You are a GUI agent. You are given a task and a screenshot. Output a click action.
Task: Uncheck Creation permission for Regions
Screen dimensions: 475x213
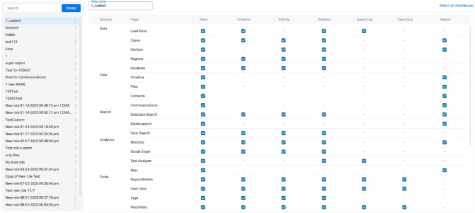pos(243,59)
